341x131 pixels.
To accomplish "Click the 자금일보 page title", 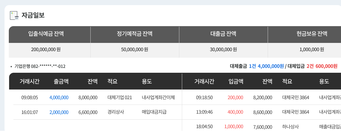I will (33, 15).
